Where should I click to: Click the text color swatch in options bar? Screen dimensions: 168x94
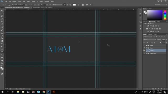click(74, 5)
